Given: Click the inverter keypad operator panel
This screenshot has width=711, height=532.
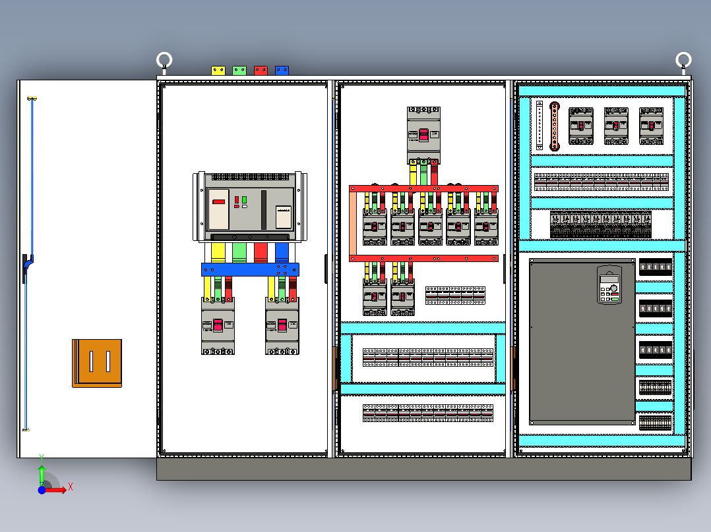Looking at the screenshot, I should click(x=610, y=285).
